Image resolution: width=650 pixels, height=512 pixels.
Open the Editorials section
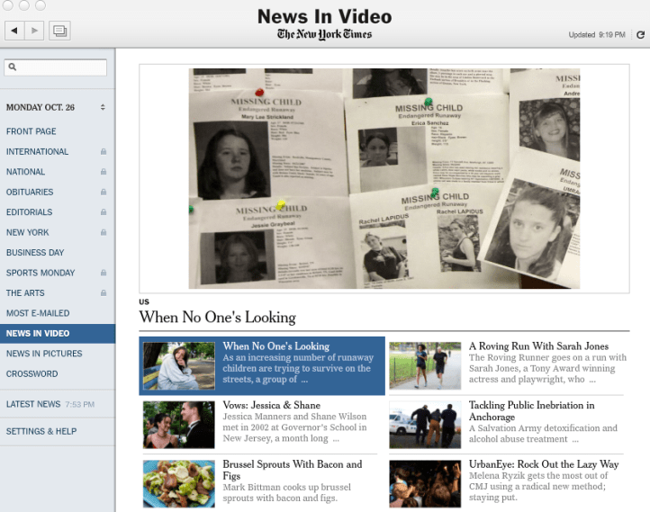[x=30, y=212]
